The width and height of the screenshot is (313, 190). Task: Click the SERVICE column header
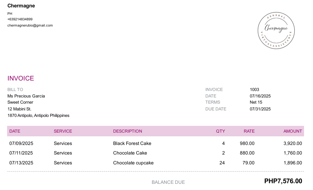(x=63, y=131)
